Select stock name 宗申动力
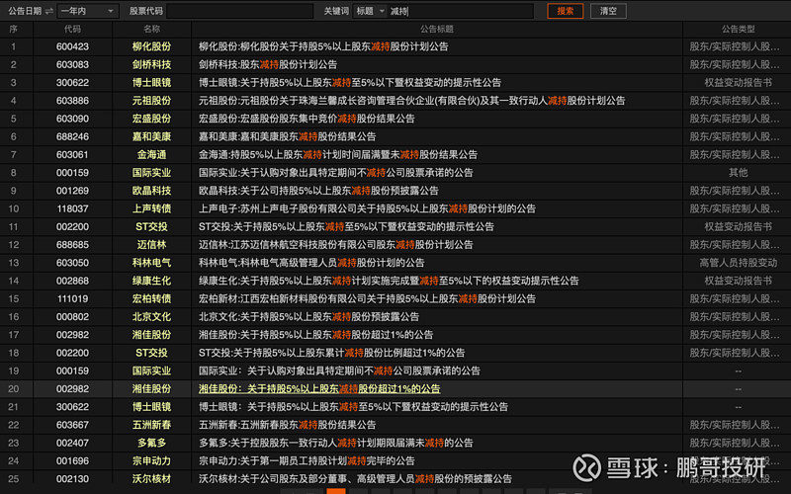The width and height of the screenshot is (791, 494). (x=152, y=461)
